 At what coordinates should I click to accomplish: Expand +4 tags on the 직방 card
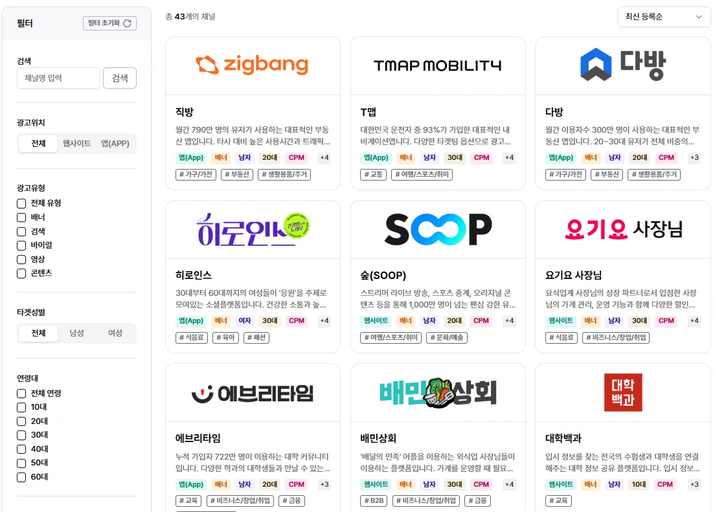click(324, 158)
